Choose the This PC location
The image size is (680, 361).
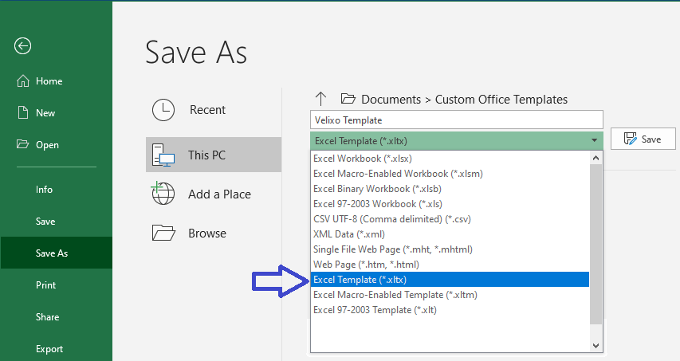point(214,155)
